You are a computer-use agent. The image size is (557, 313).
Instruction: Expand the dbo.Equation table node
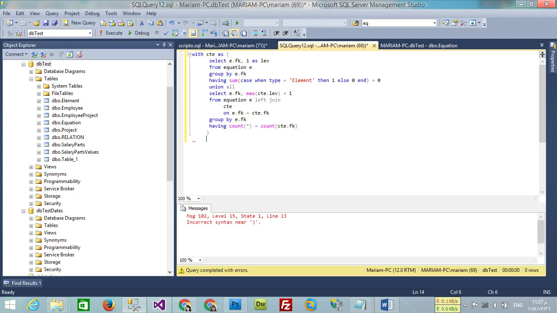[39, 123]
